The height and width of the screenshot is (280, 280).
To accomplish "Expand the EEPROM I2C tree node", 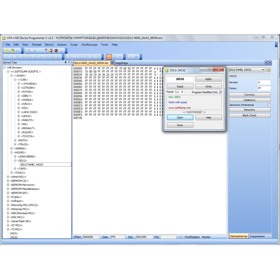I will tap(8, 181).
